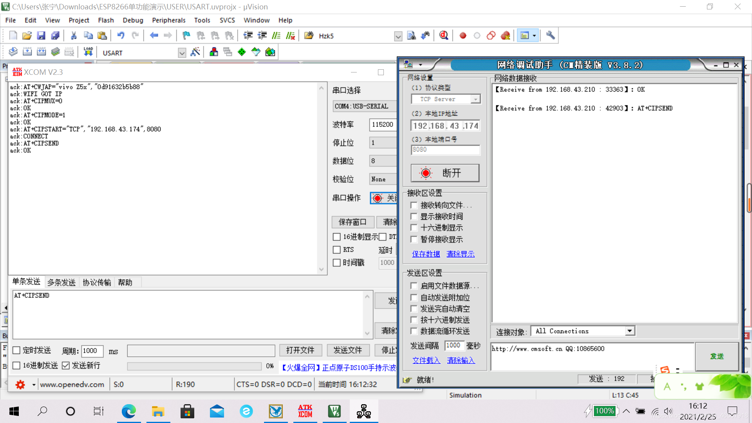Open COM4:USB-SERIAL port dropdown
Screen dimensions: 752x423
[x=364, y=106]
